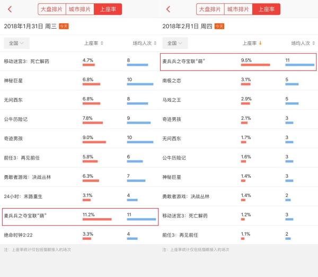Tap the back arrow in the right panel
318x277 pixels.
tap(169, 9)
